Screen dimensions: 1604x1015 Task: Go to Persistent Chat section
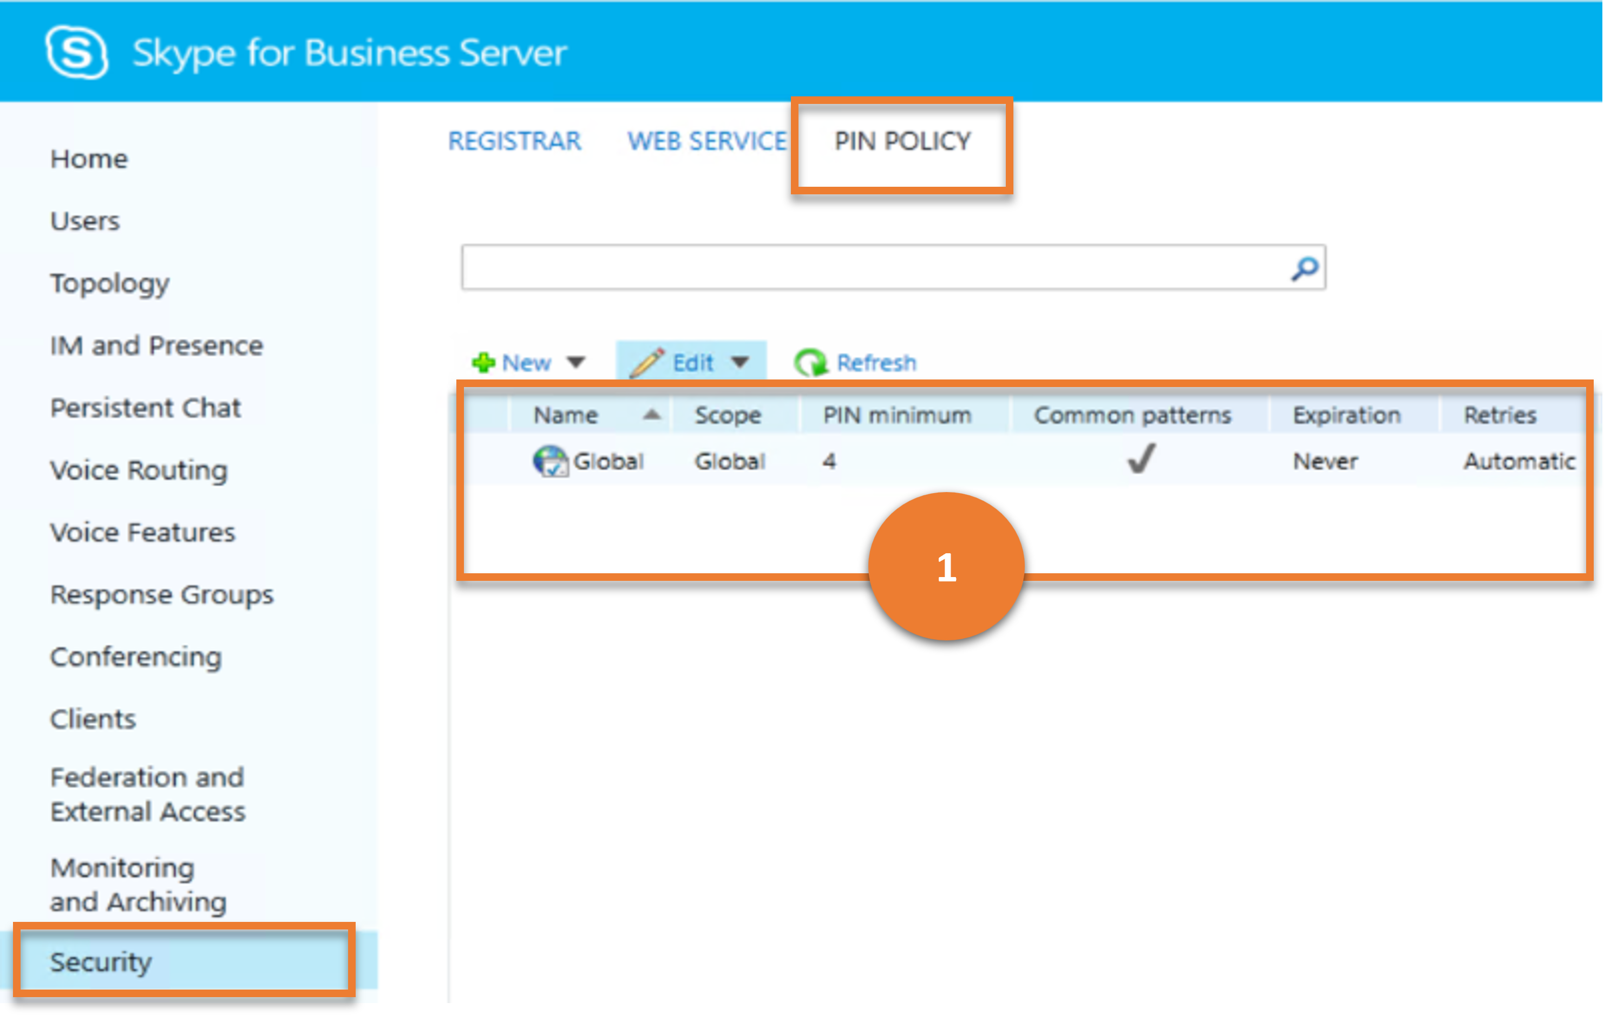tap(146, 408)
